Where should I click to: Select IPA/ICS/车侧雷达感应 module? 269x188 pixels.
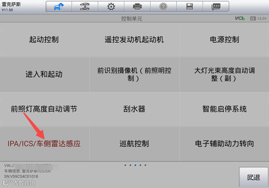point(44,144)
